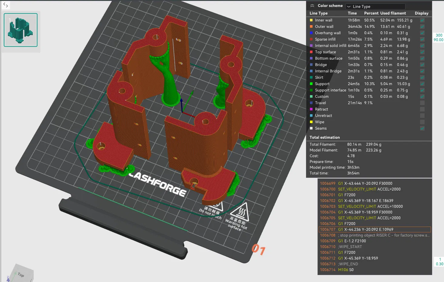
Task: Click the Cost value 4.78
Action: tap(351, 156)
